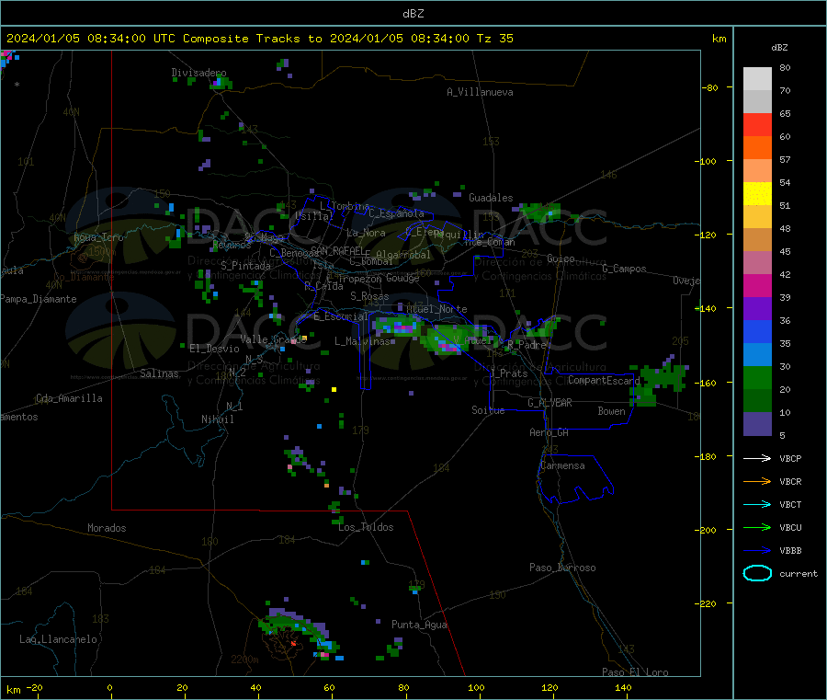This screenshot has width=827, height=700.
Task: Click the 'Cda_Amarilla' map label
Action: click(69, 398)
